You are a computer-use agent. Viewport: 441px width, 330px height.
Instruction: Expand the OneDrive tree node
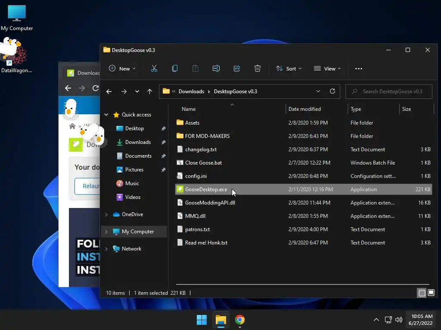tap(106, 214)
